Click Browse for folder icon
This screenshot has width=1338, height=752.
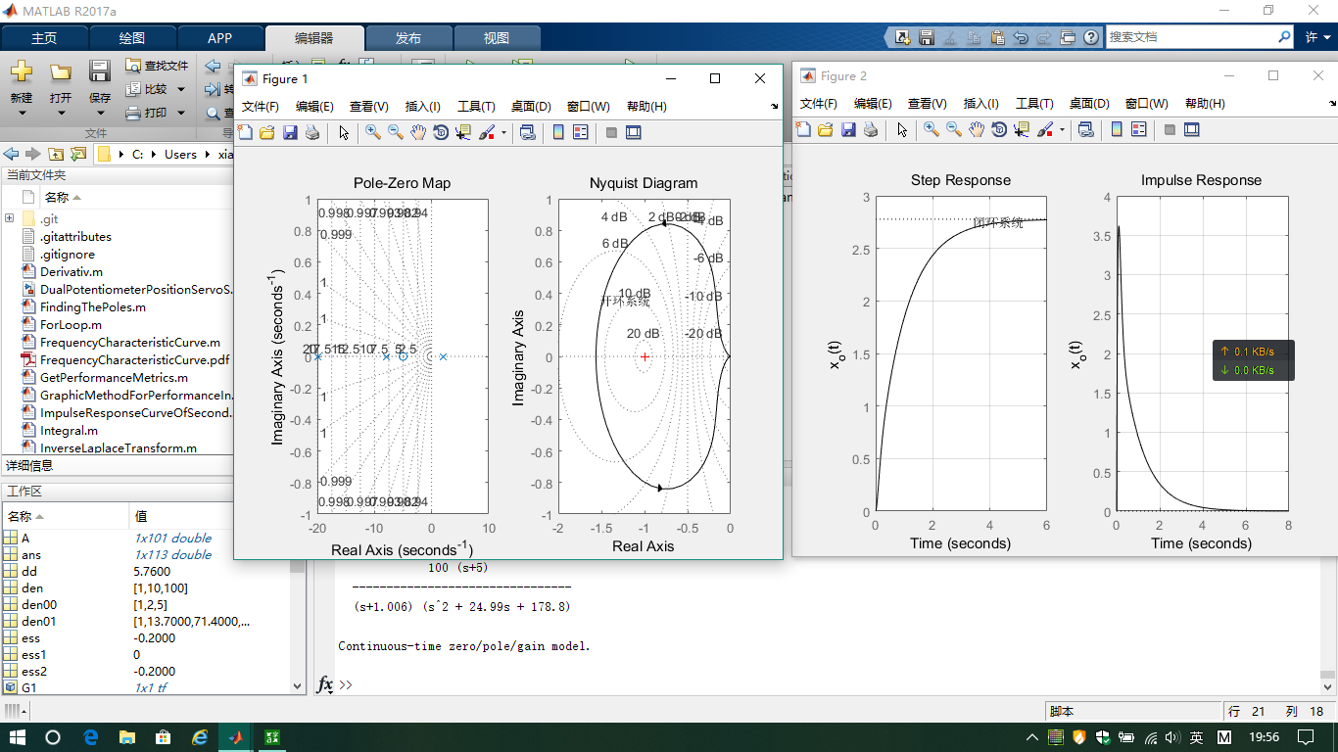click(x=77, y=154)
